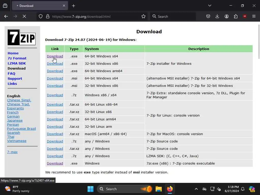
Task: Click the Firefox taskbar icon
Action: point(170,189)
